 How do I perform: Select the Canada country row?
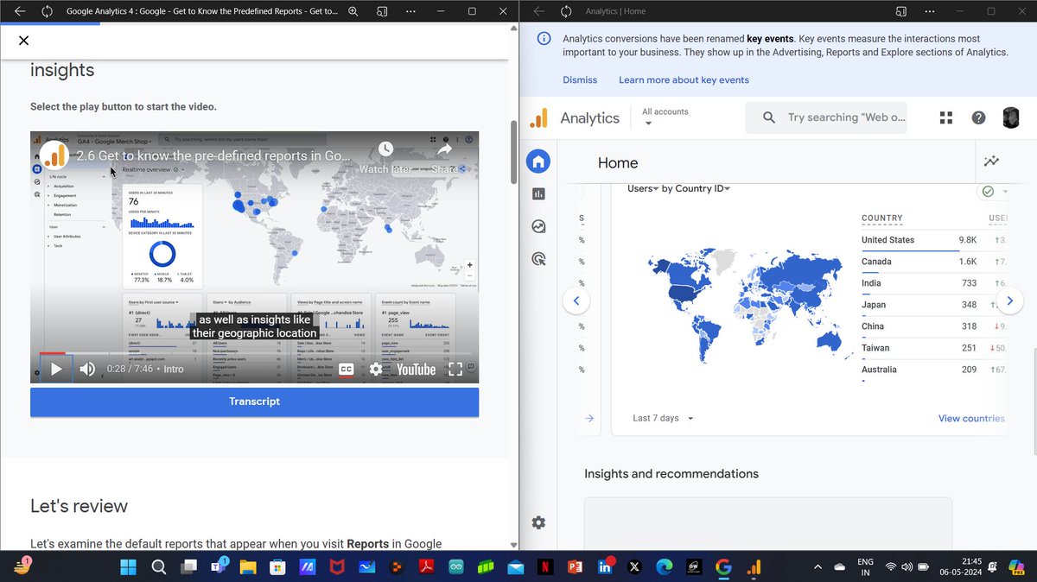[x=933, y=262]
